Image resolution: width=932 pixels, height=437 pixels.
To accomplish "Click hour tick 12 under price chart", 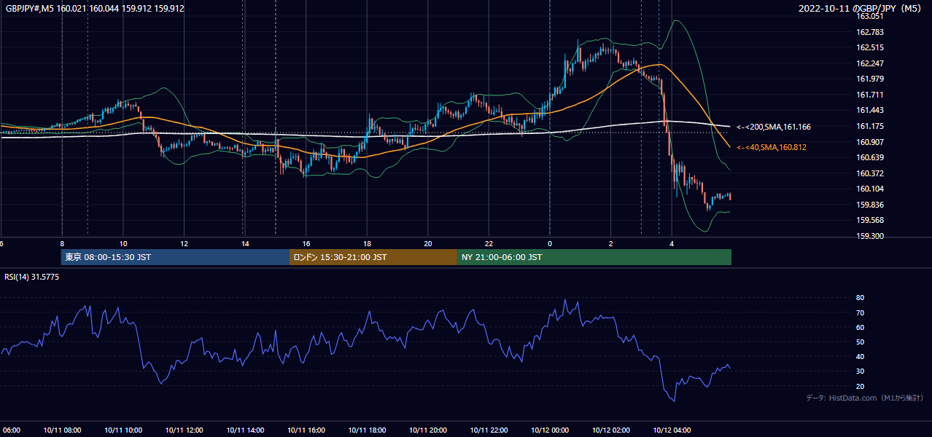I will [185, 244].
